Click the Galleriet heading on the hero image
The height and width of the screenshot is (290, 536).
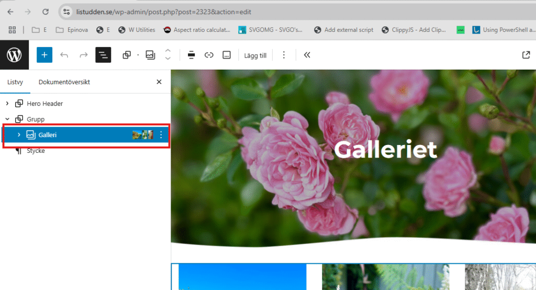pos(385,150)
